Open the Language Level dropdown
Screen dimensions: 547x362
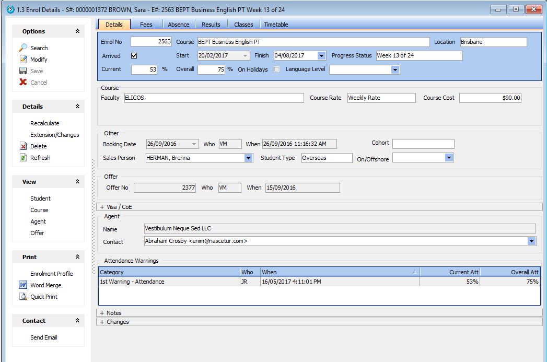[x=395, y=69]
